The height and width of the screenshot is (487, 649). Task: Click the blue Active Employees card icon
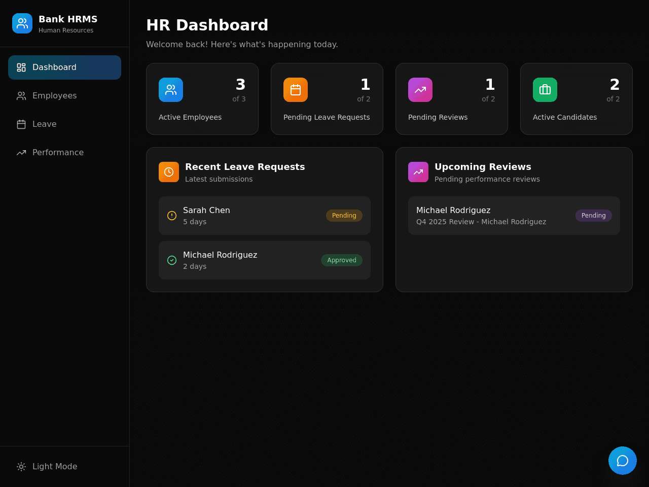pyautogui.click(x=171, y=90)
